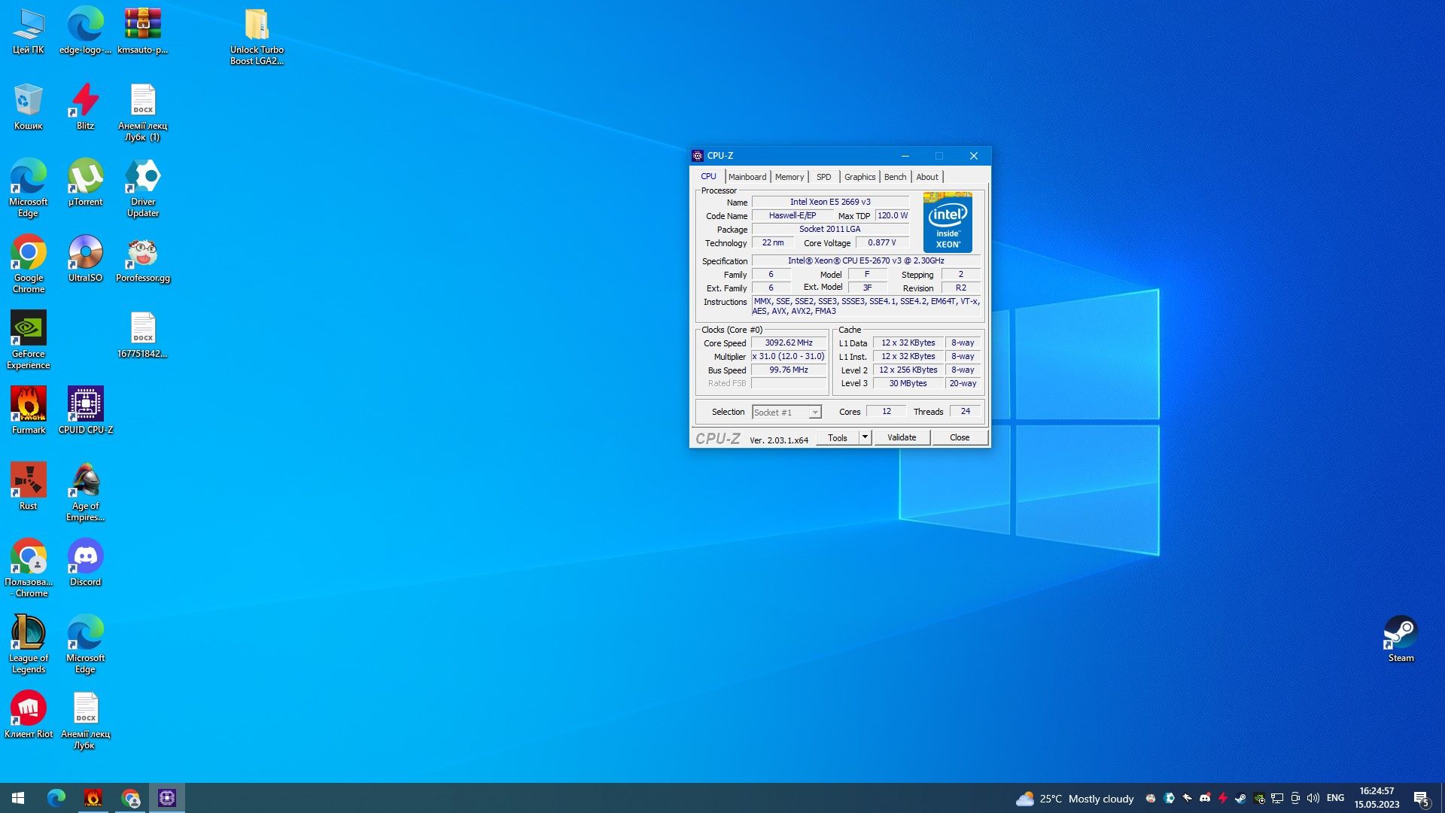Viewport: 1445px width, 813px height.
Task: Open the Клиент Riot shortcut
Action: (29, 715)
